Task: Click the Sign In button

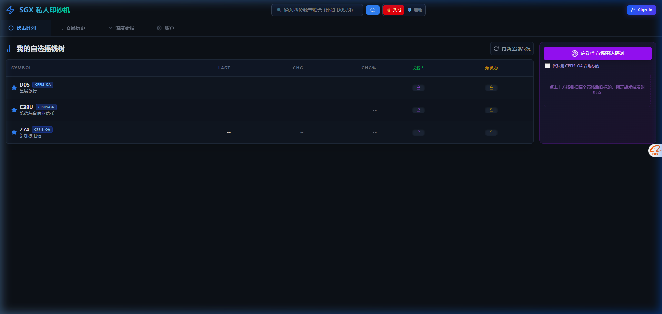Action: pyautogui.click(x=641, y=10)
